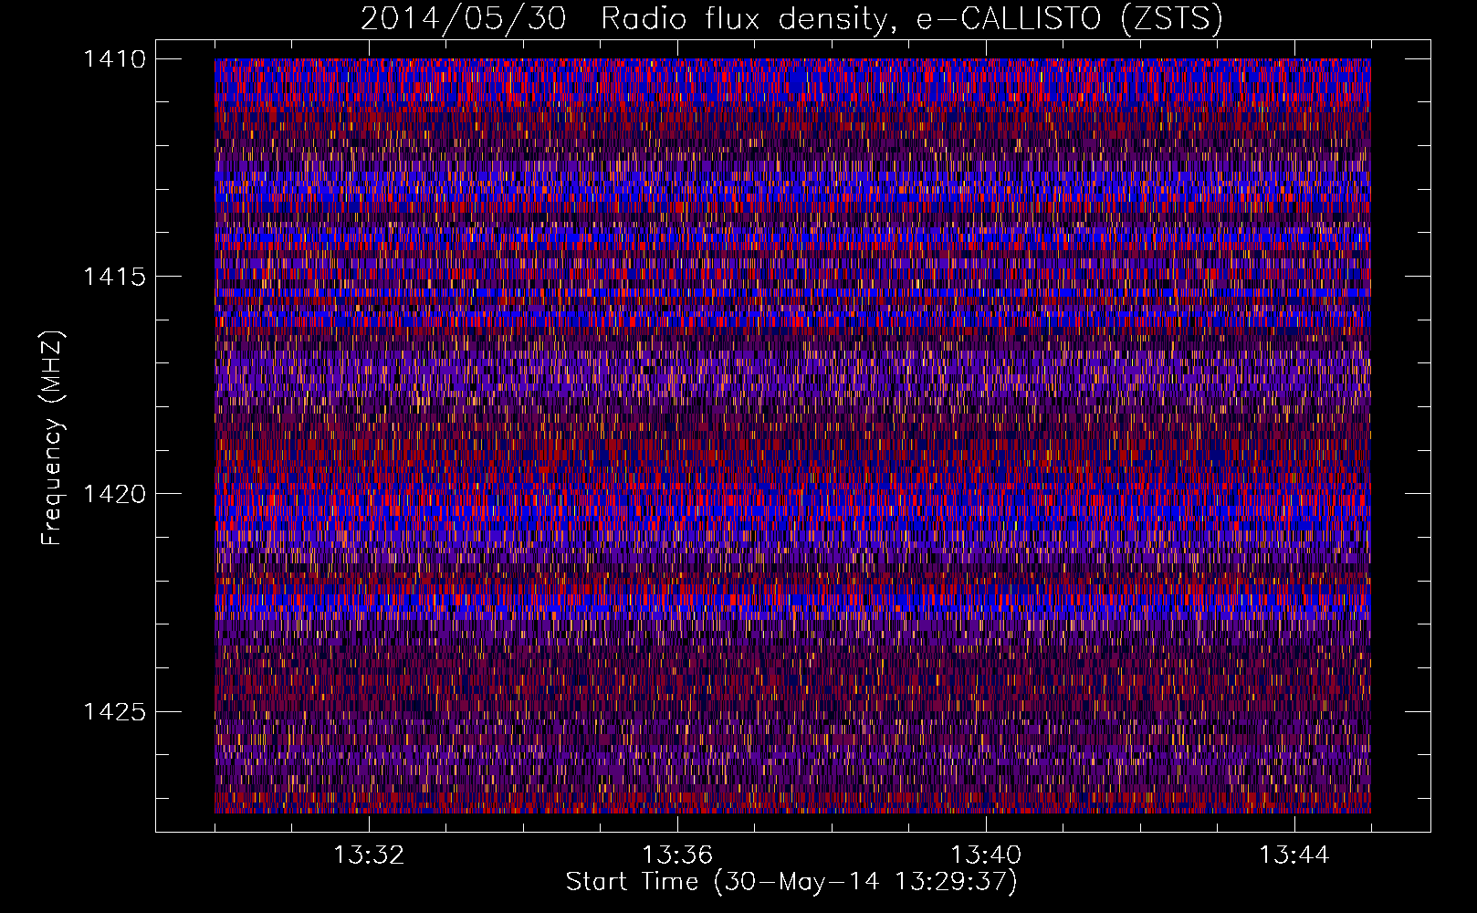This screenshot has height=913, width=1477.
Task: Click the 'Frequency (MHZ)' axis title
Action: tap(53, 437)
